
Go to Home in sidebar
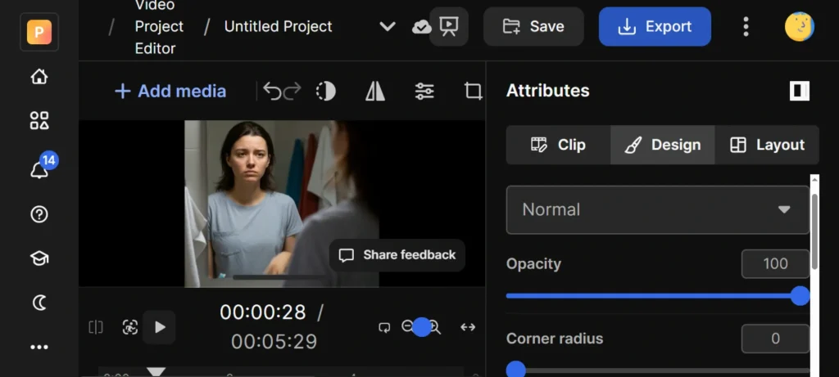[39, 77]
